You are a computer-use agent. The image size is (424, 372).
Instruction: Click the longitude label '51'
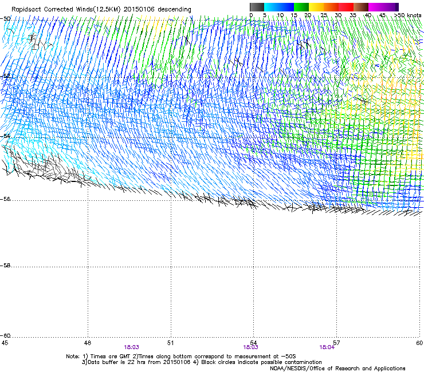tap(170, 343)
